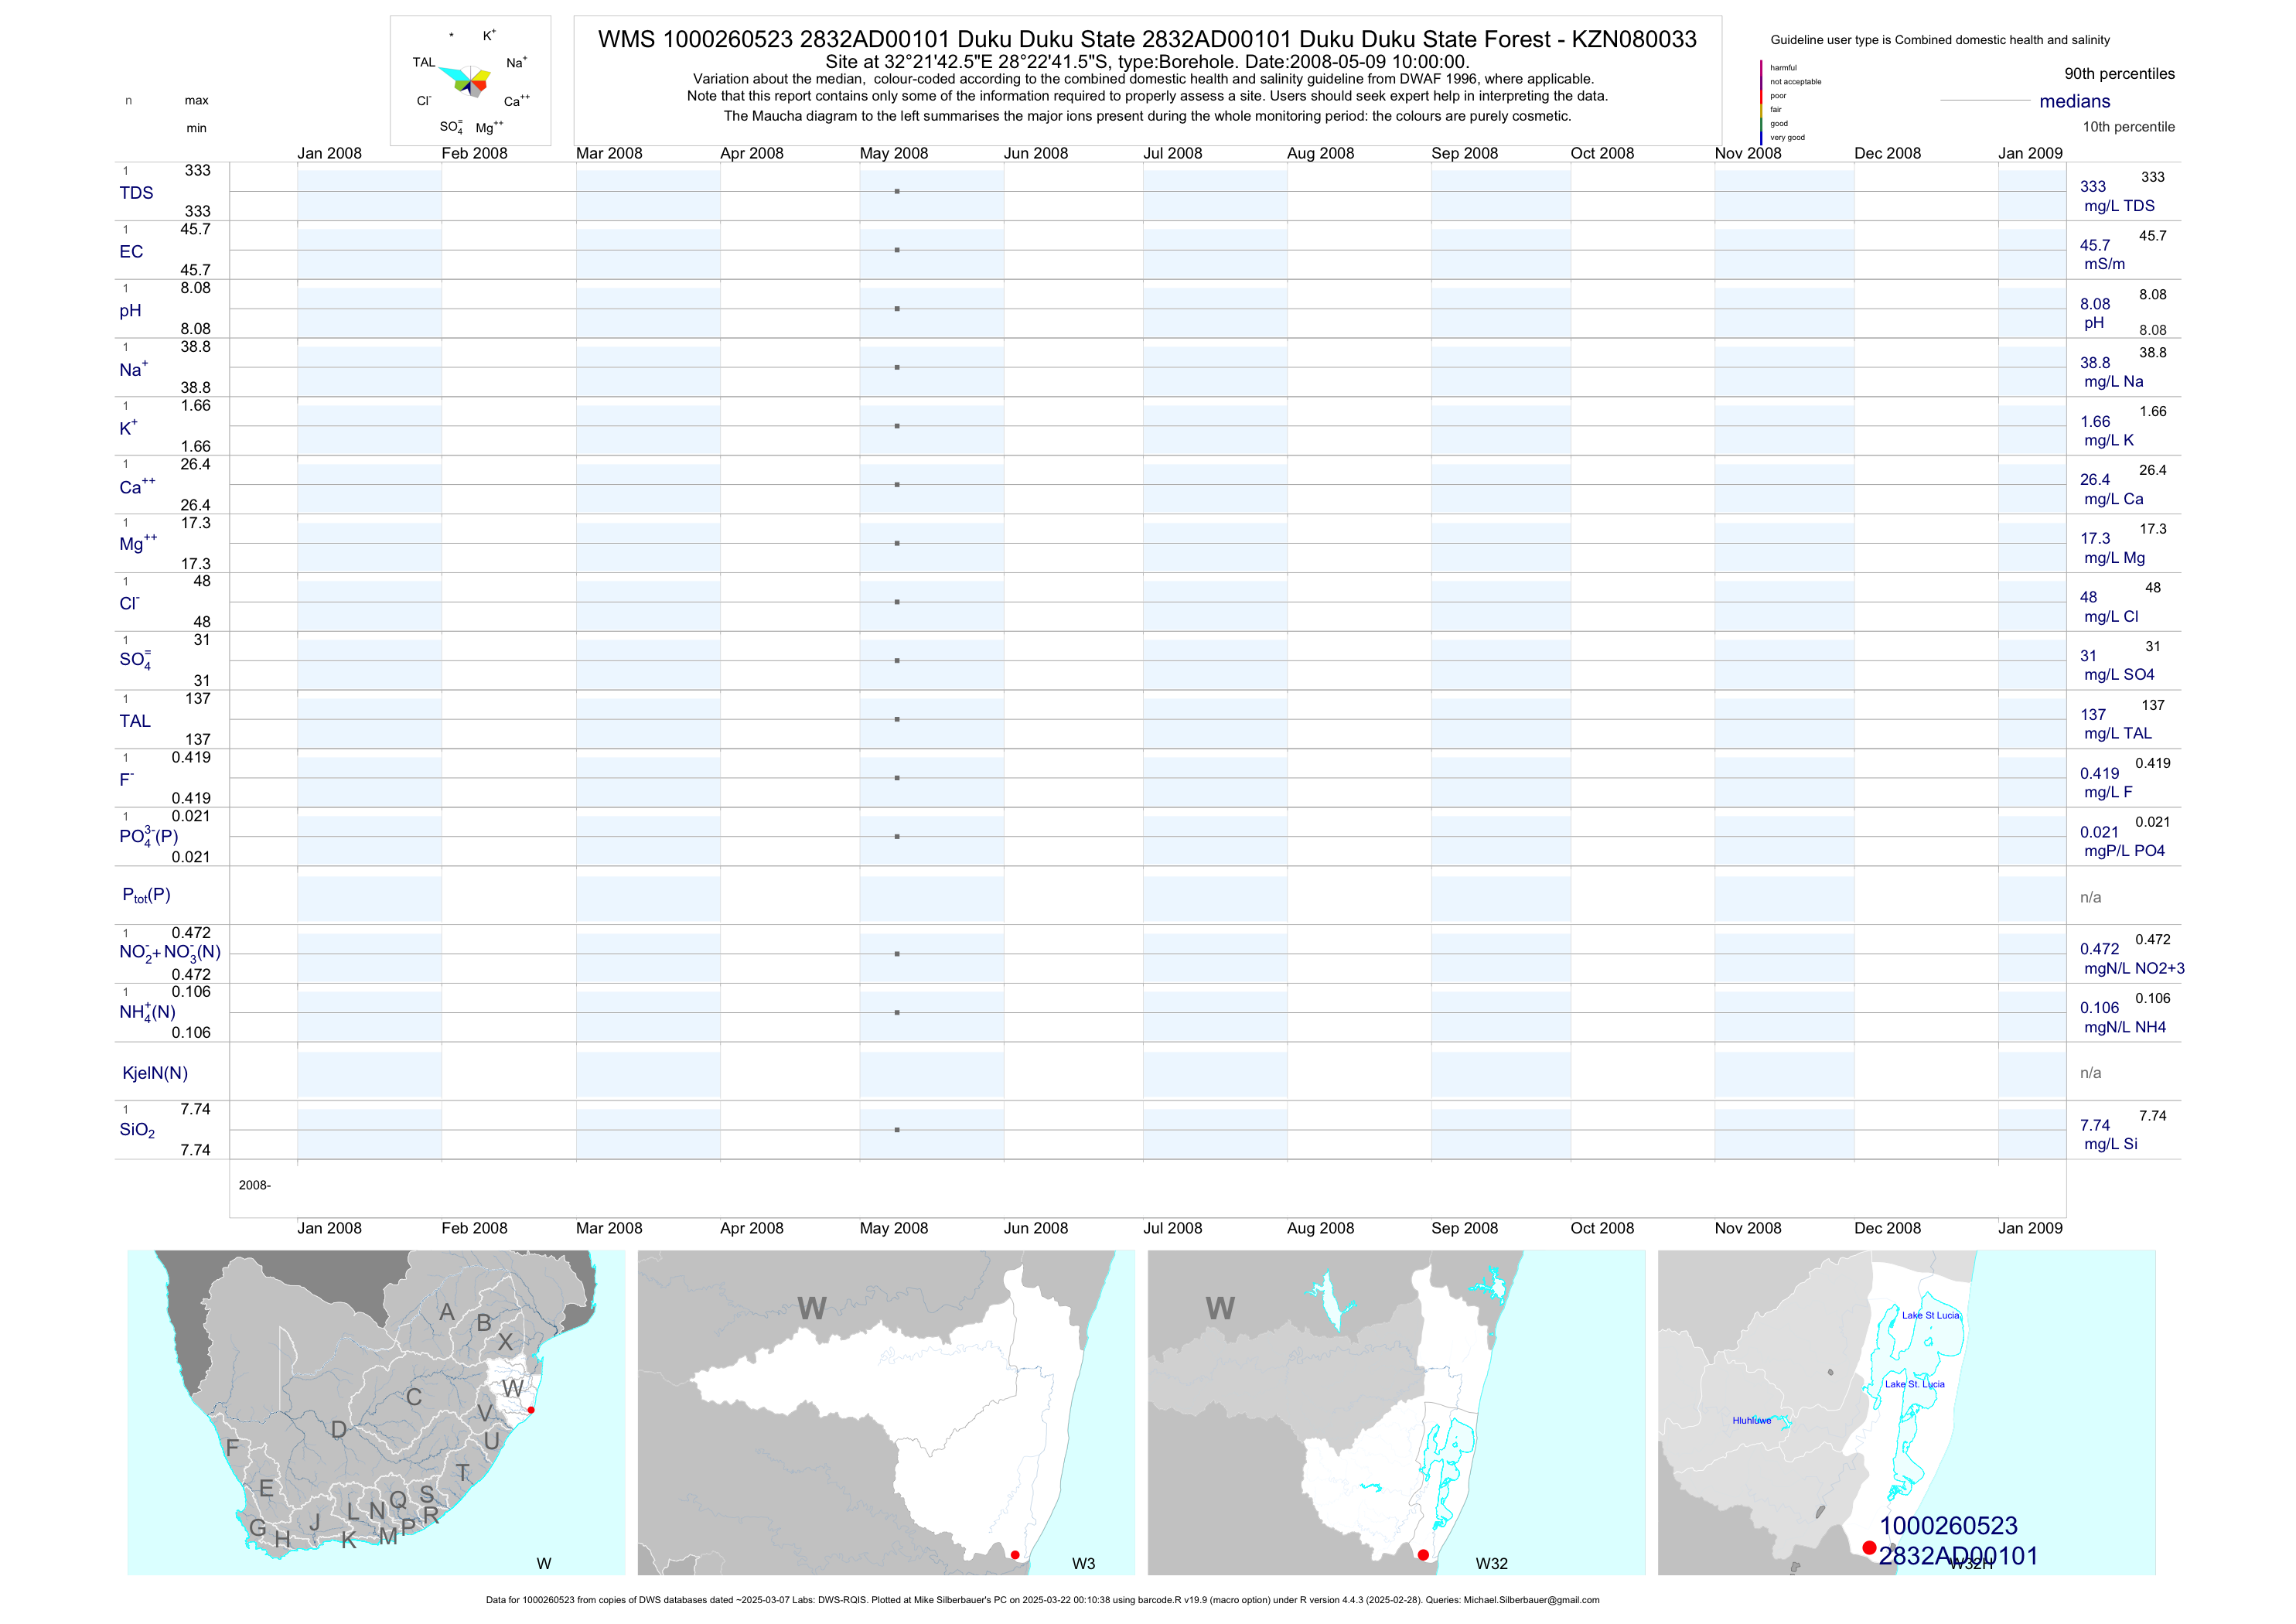Viewport: 2296px width, 1624px height.
Task: Click the guideline colour scale bar
Action: [x=1761, y=102]
